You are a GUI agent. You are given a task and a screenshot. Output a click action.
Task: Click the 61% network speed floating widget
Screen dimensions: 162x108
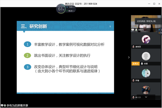click(66, 9)
